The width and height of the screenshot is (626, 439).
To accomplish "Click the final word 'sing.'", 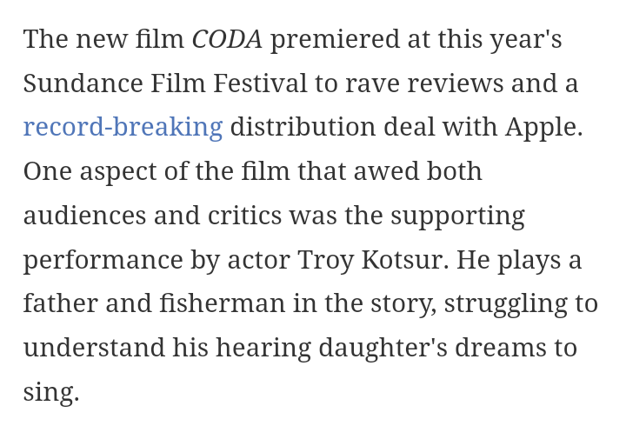I will (x=51, y=392).
